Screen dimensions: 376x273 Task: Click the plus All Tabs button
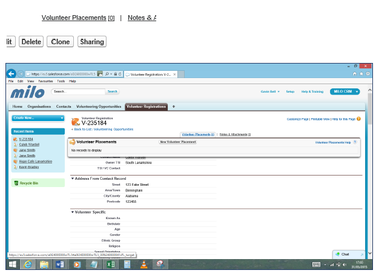[174, 107]
